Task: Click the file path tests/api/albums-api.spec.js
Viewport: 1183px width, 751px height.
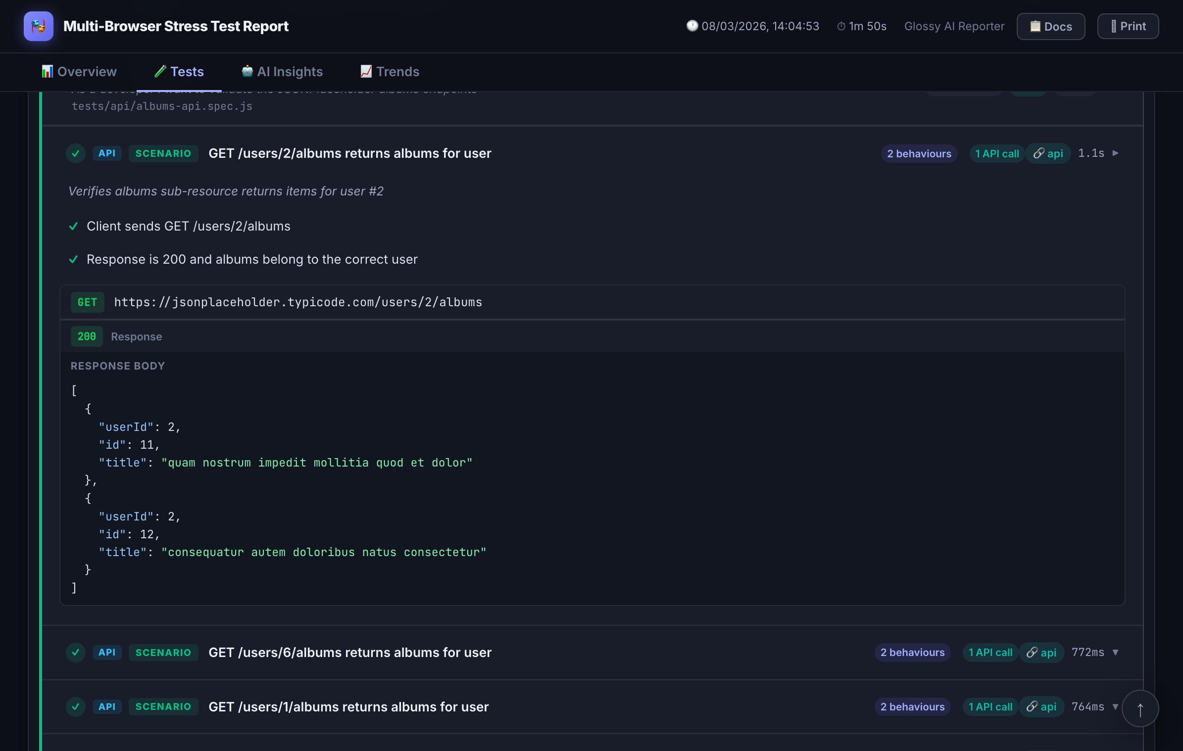Action: click(x=162, y=106)
